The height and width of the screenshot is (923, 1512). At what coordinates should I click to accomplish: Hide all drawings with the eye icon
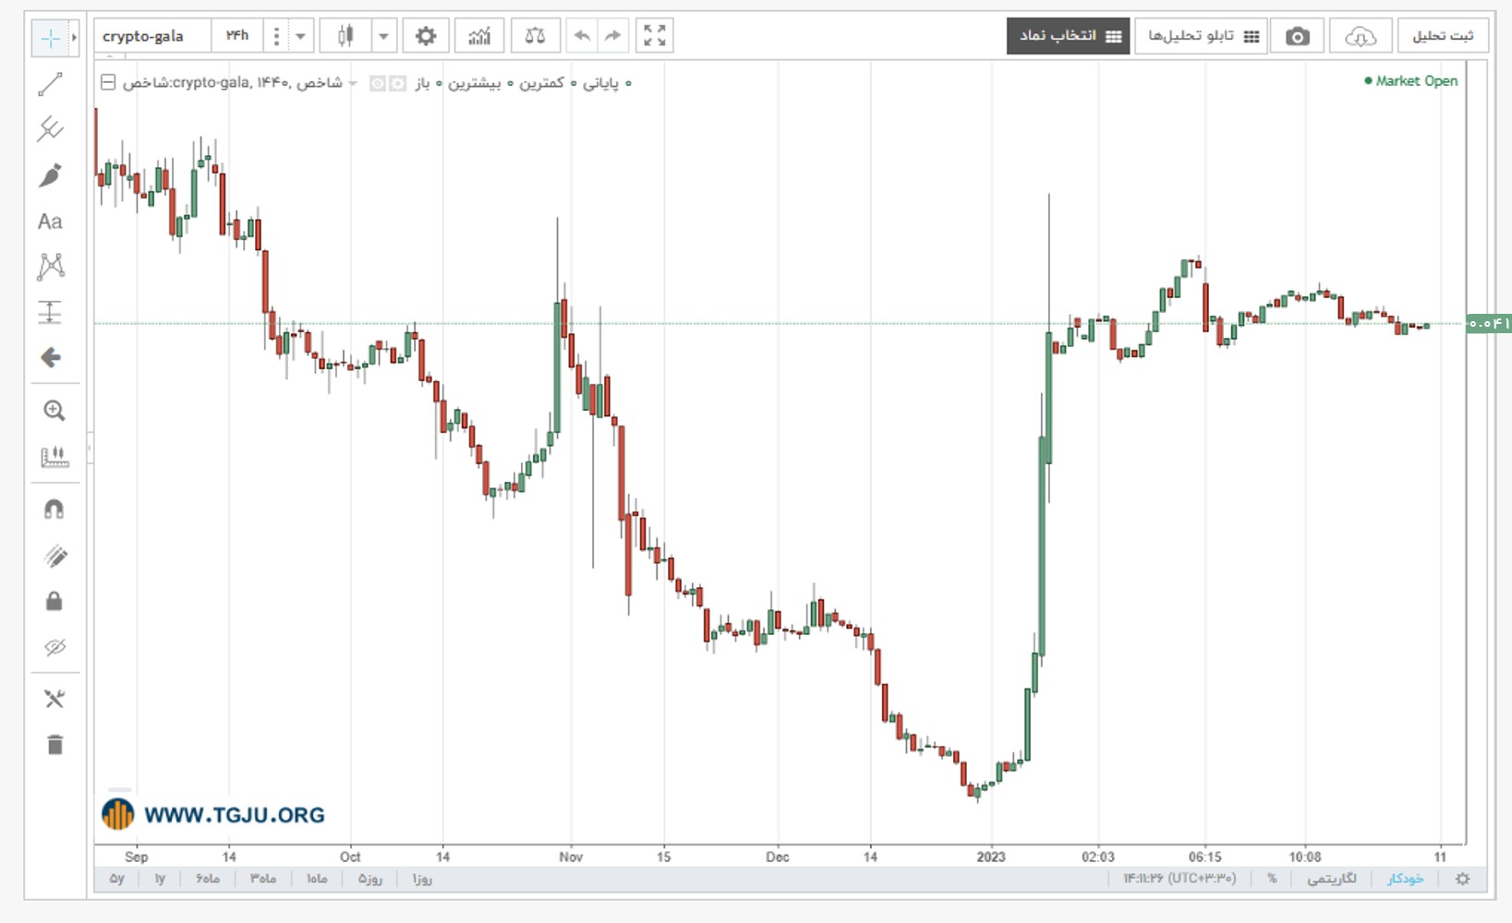54,647
